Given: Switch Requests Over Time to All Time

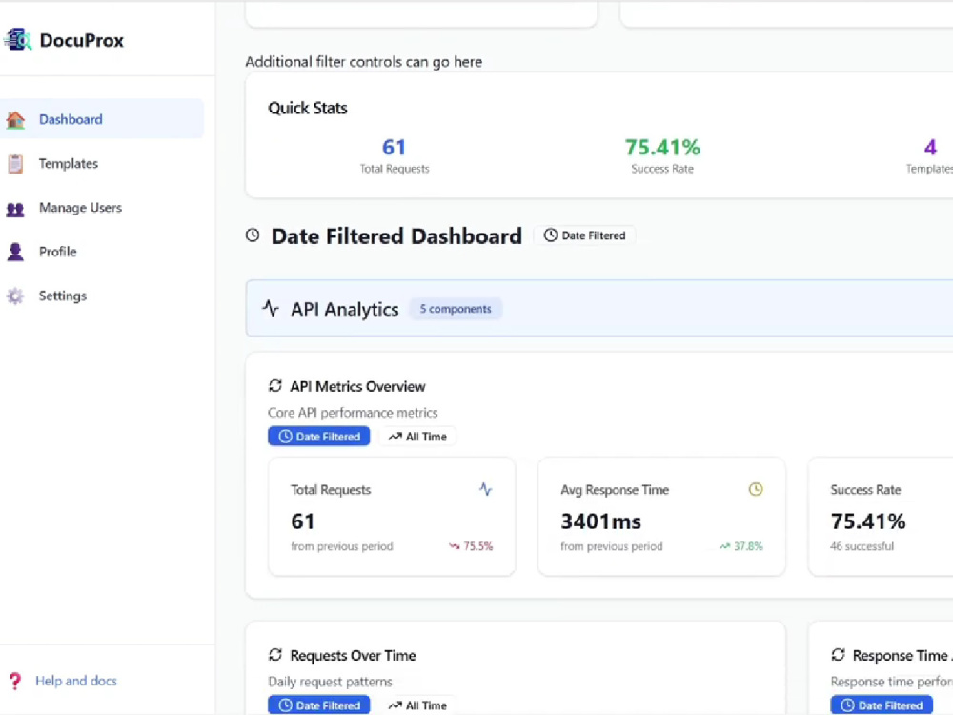Looking at the screenshot, I should 418,705.
